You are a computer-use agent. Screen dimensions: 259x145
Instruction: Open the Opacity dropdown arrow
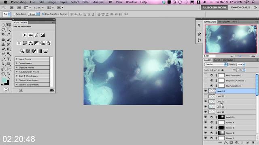click(244, 64)
